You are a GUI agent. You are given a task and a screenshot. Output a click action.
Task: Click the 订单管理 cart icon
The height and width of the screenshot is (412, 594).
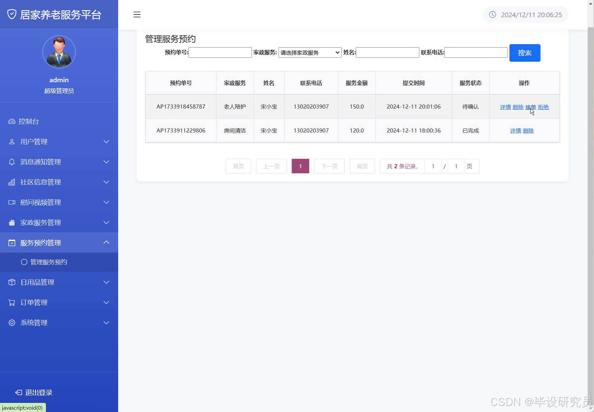point(12,302)
